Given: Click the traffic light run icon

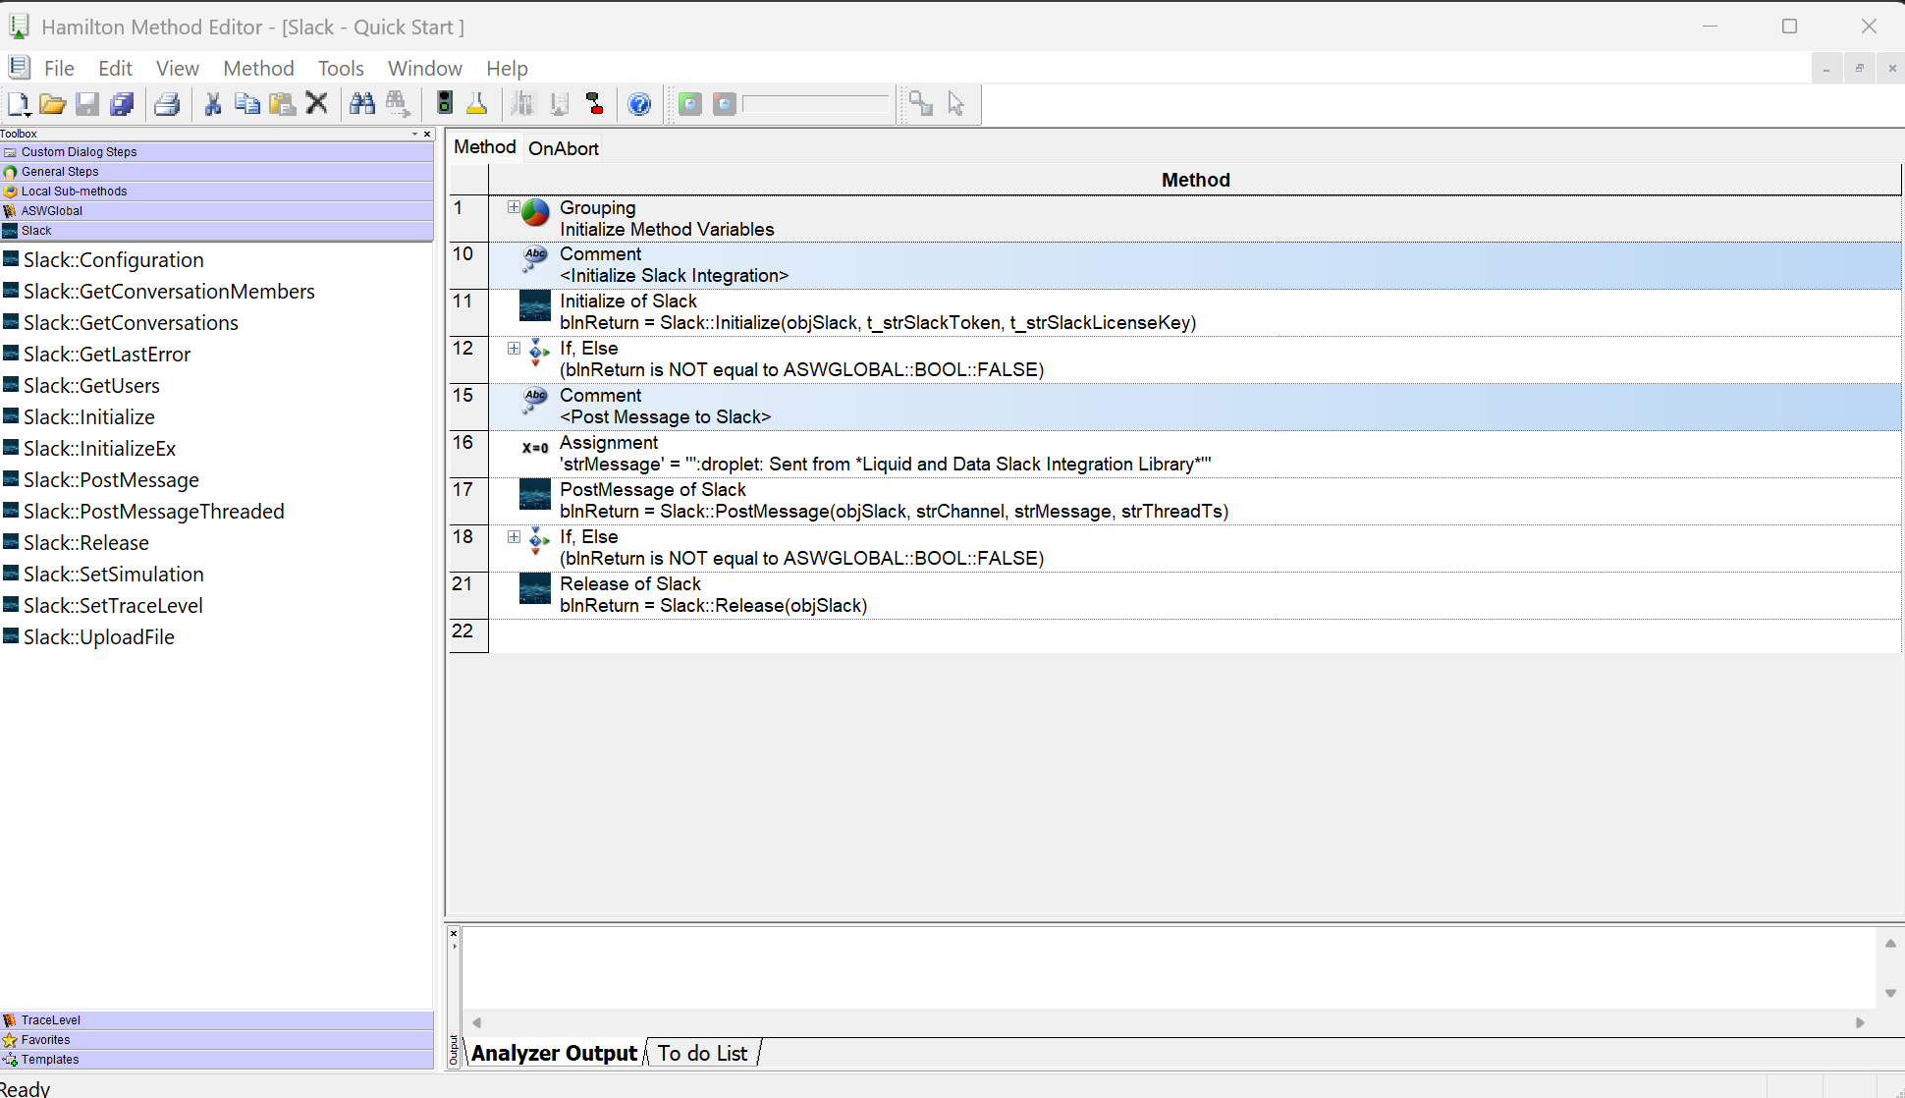Looking at the screenshot, I should click(445, 104).
